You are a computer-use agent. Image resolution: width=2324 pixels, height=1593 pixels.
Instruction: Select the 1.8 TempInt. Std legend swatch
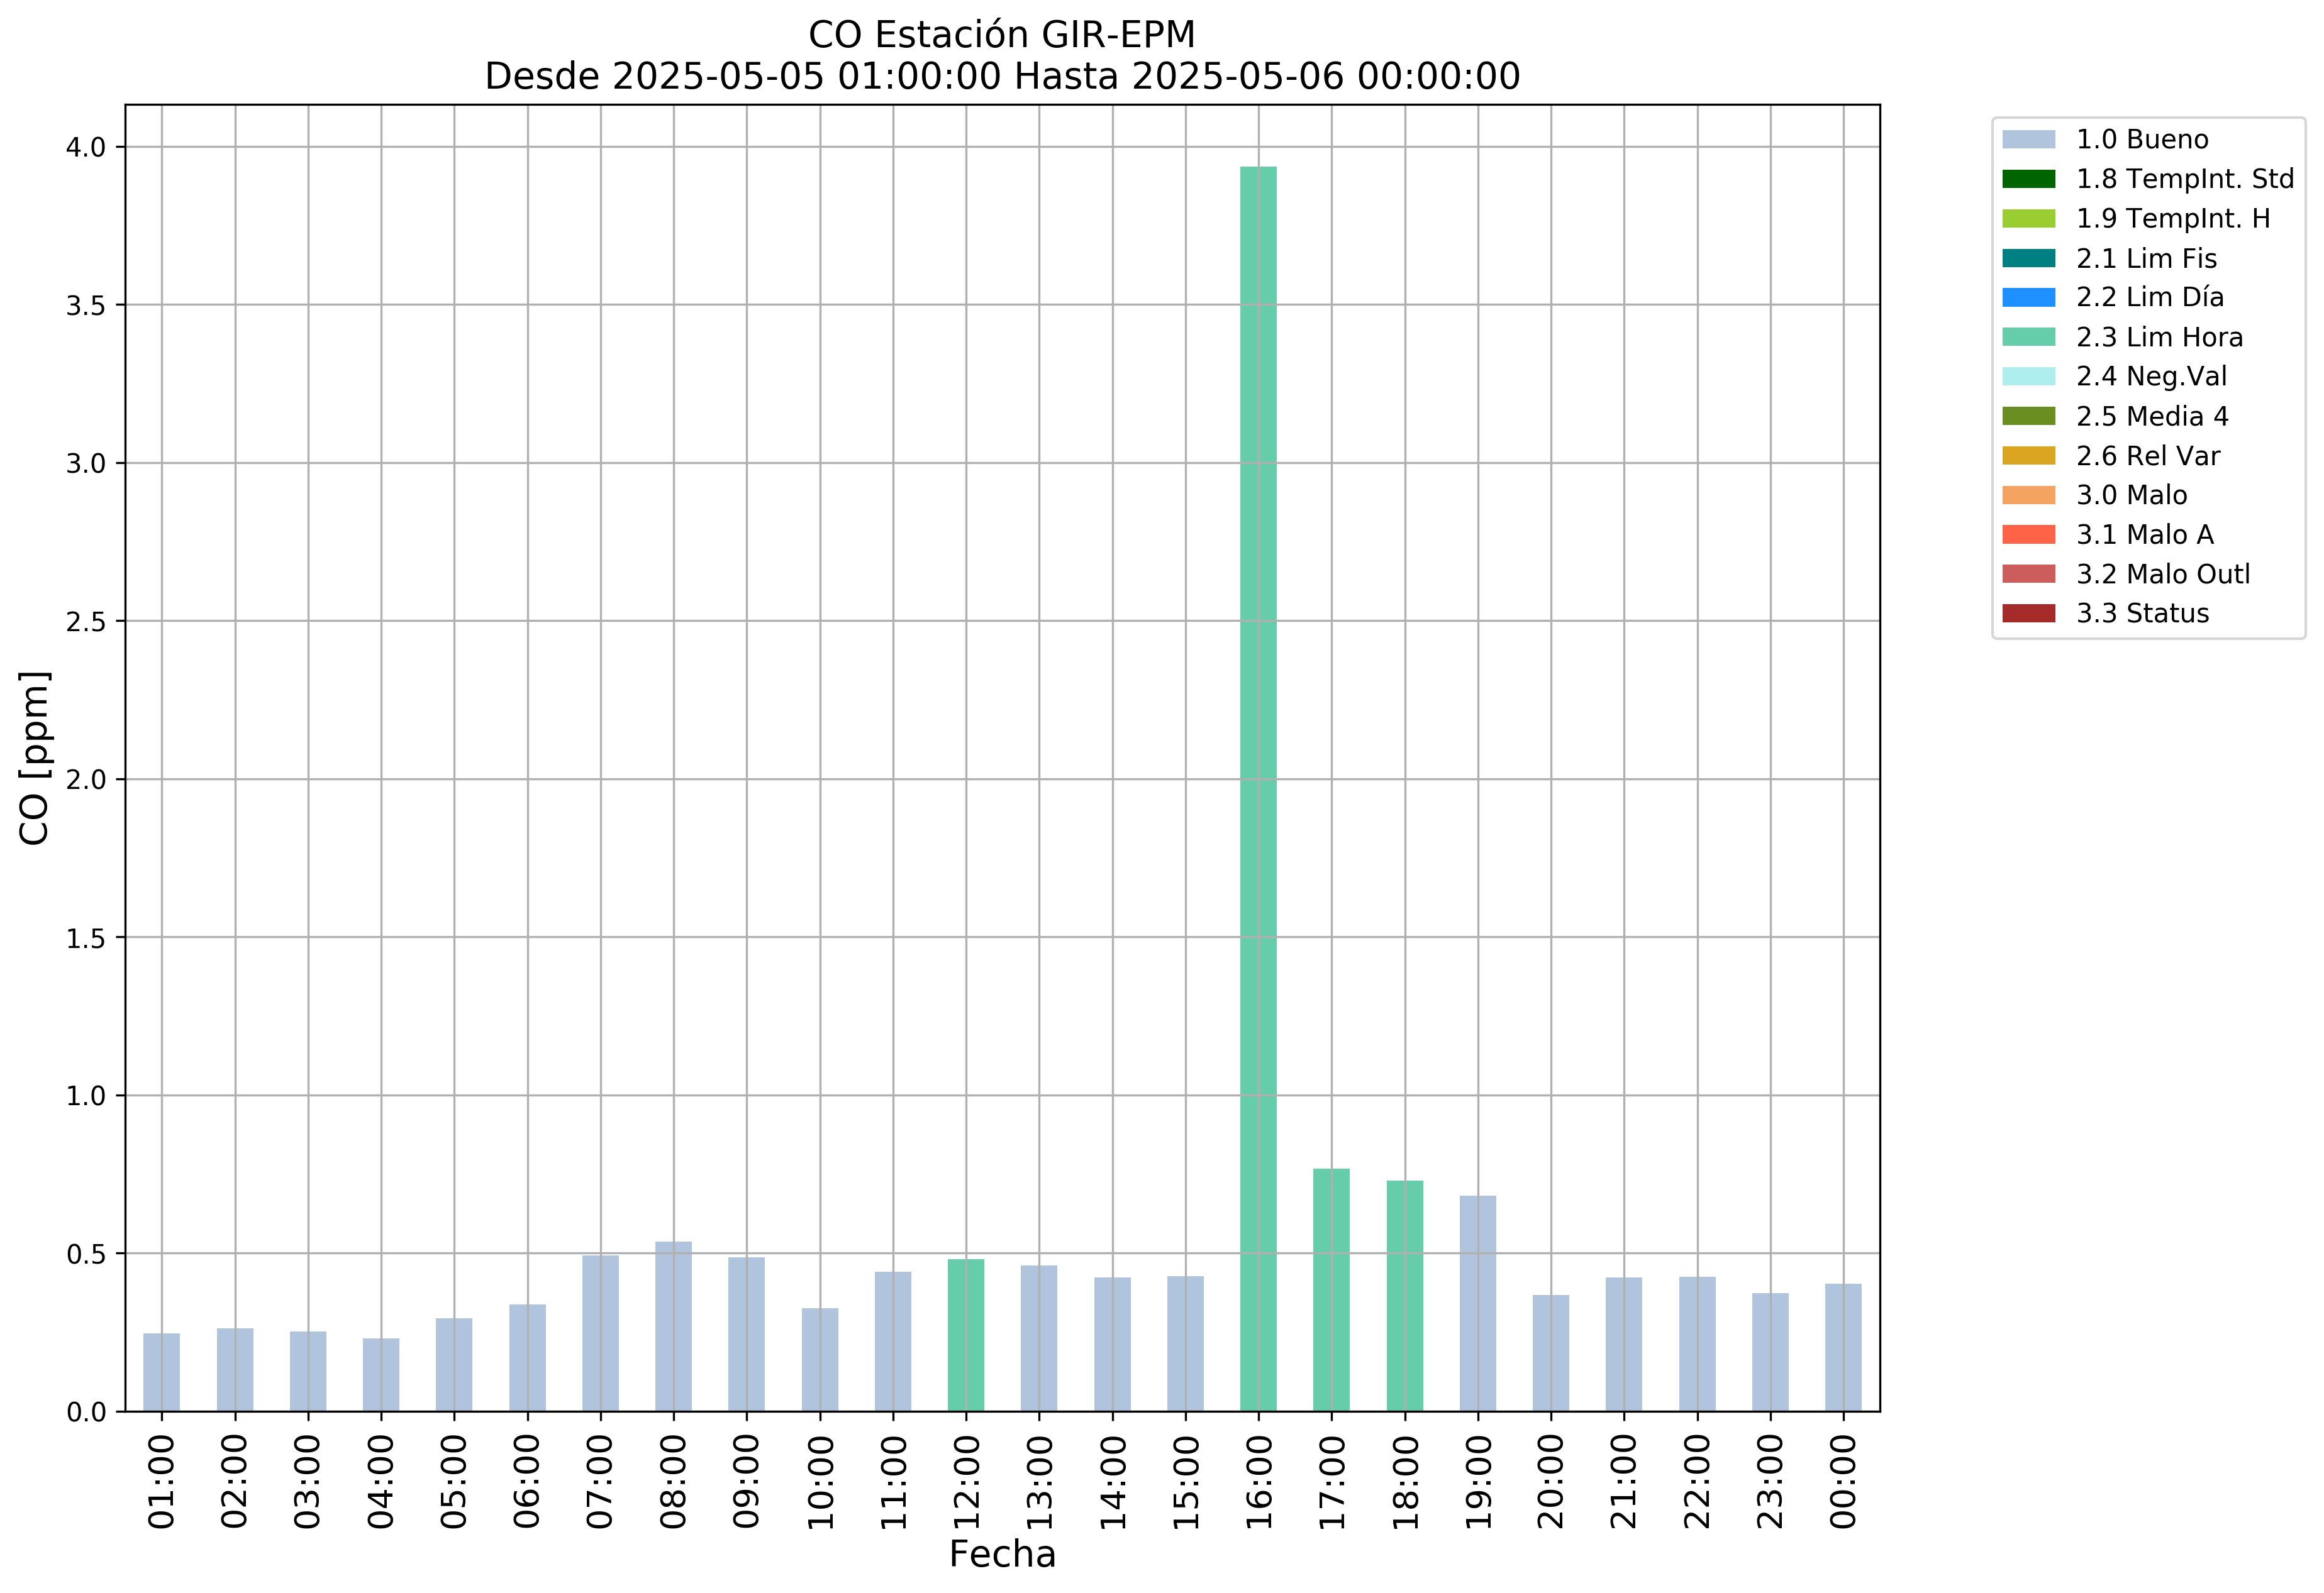click(x=2029, y=179)
